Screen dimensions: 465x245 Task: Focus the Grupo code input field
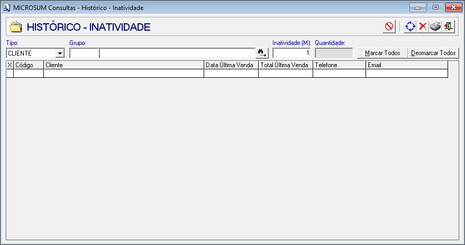[84, 53]
